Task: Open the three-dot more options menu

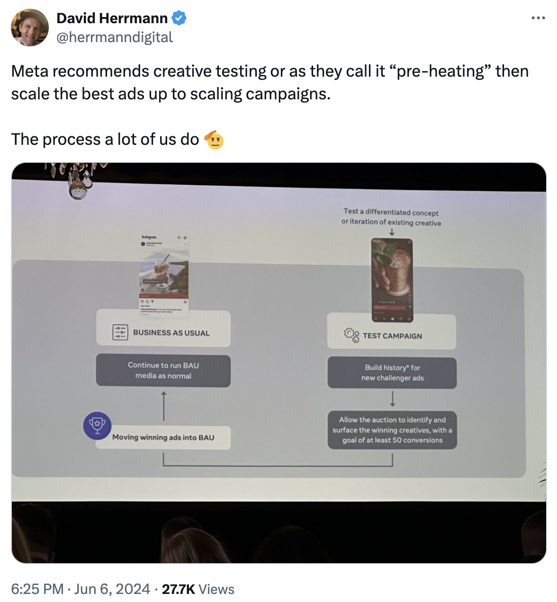Action: (x=538, y=18)
